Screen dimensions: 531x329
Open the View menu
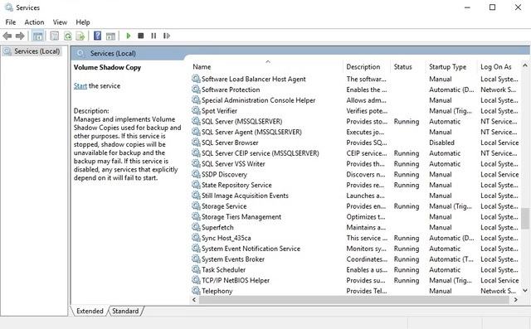tap(60, 22)
